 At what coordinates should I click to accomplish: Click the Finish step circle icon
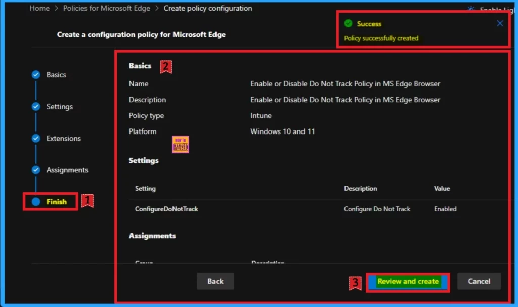pos(36,202)
